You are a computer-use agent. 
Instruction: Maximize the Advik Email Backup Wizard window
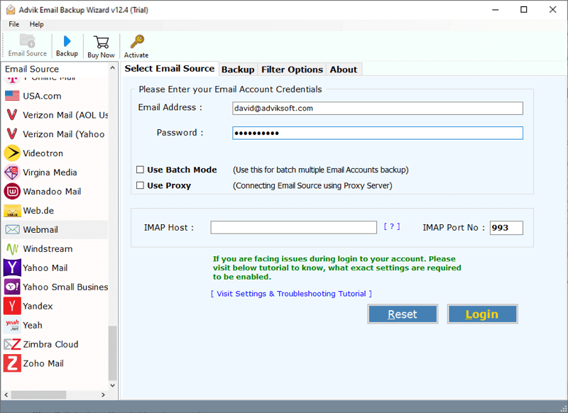point(523,10)
